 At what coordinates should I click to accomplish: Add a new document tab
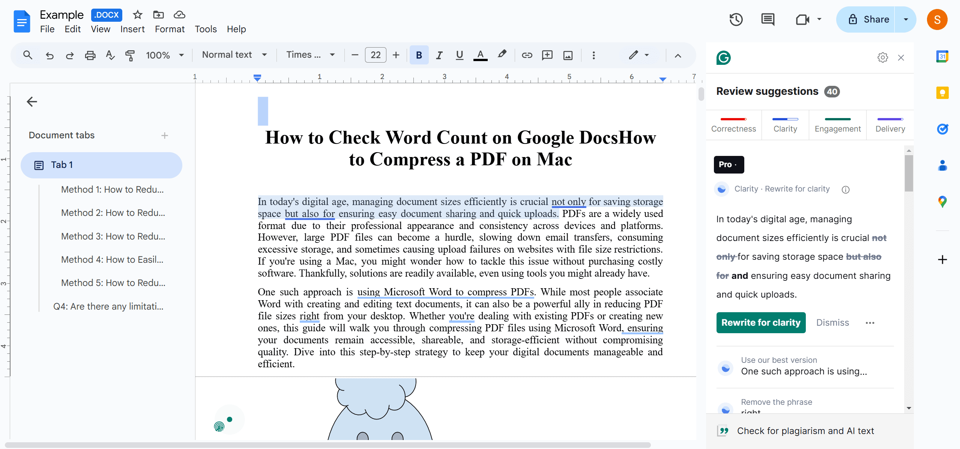point(164,135)
